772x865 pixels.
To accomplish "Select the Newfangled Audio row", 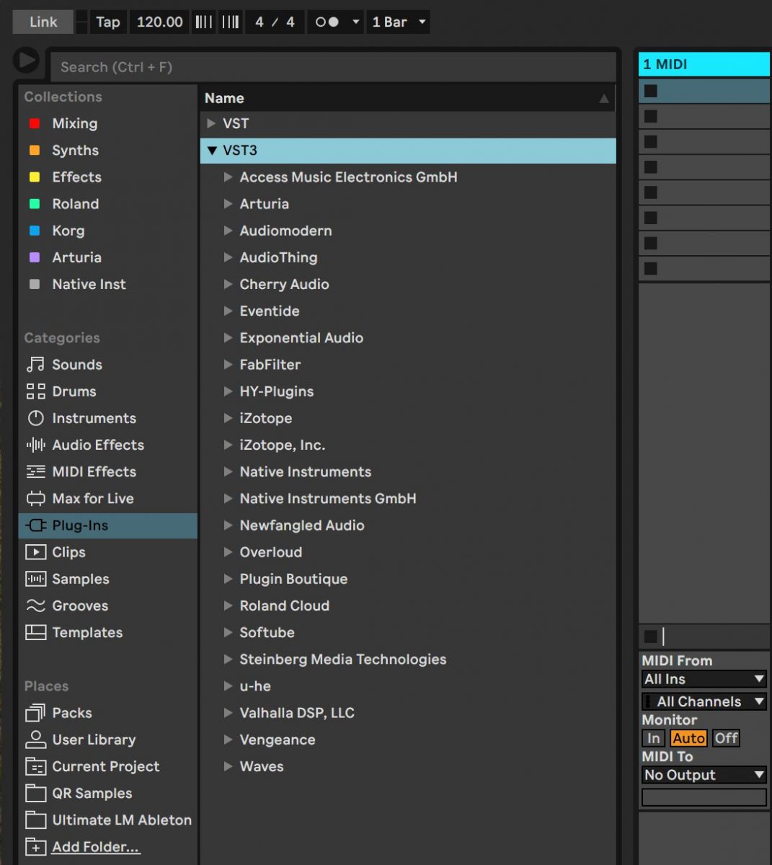I will 408,525.
